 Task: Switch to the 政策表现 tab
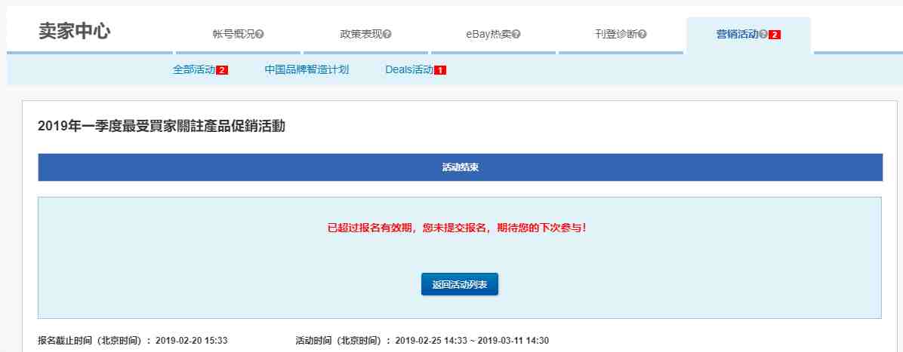[361, 35]
